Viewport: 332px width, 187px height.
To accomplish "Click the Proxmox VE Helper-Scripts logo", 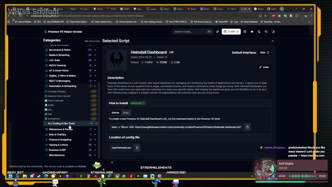I will pos(63,32).
